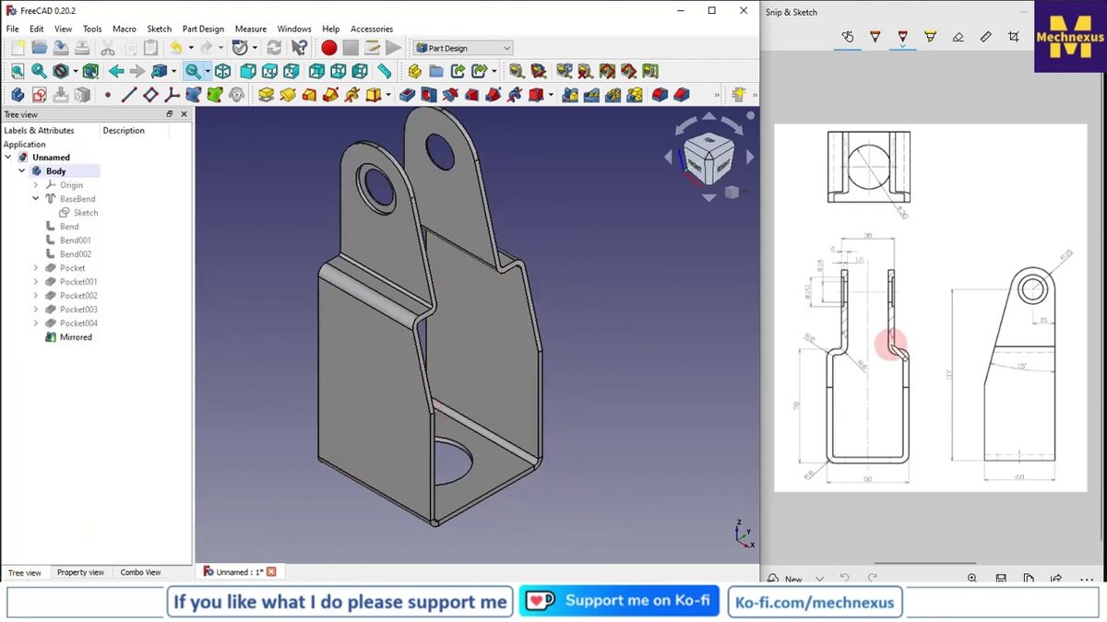Screen dimensions: 1107x622
Task: Select the eraser in Snip & Sketch
Action: [x=958, y=37]
